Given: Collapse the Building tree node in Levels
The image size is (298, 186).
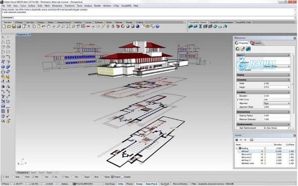Looking at the screenshot, I should tap(237, 148).
